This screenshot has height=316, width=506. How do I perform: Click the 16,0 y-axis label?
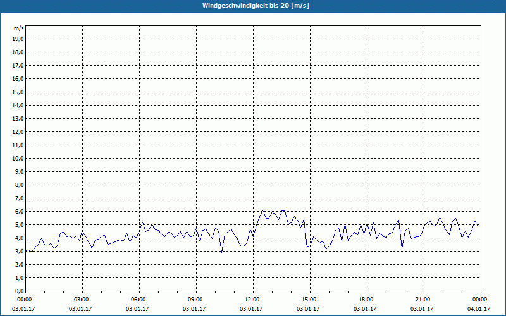(x=18, y=78)
